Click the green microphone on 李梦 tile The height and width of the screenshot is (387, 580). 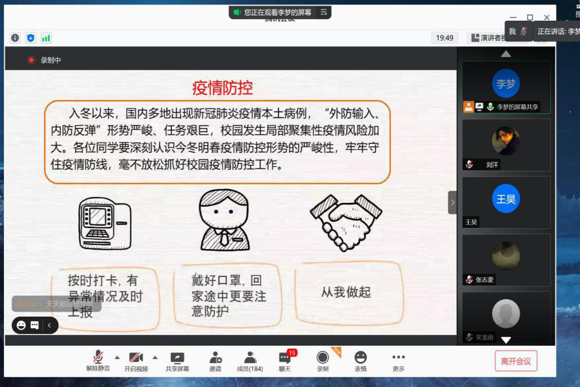pos(491,107)
